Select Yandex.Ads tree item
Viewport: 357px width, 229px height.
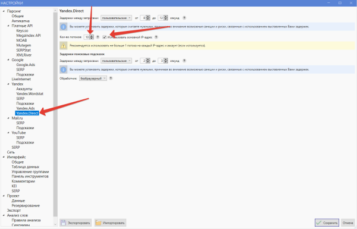coord(25,108)
